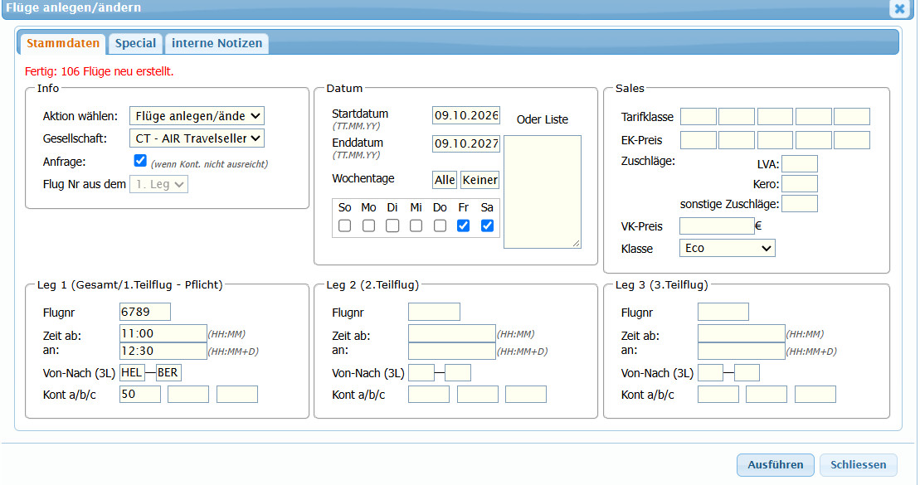The height and width of the screenshot is (485, 920).
Task: Select all weekdays with Alle button
Action: [445, 180]
